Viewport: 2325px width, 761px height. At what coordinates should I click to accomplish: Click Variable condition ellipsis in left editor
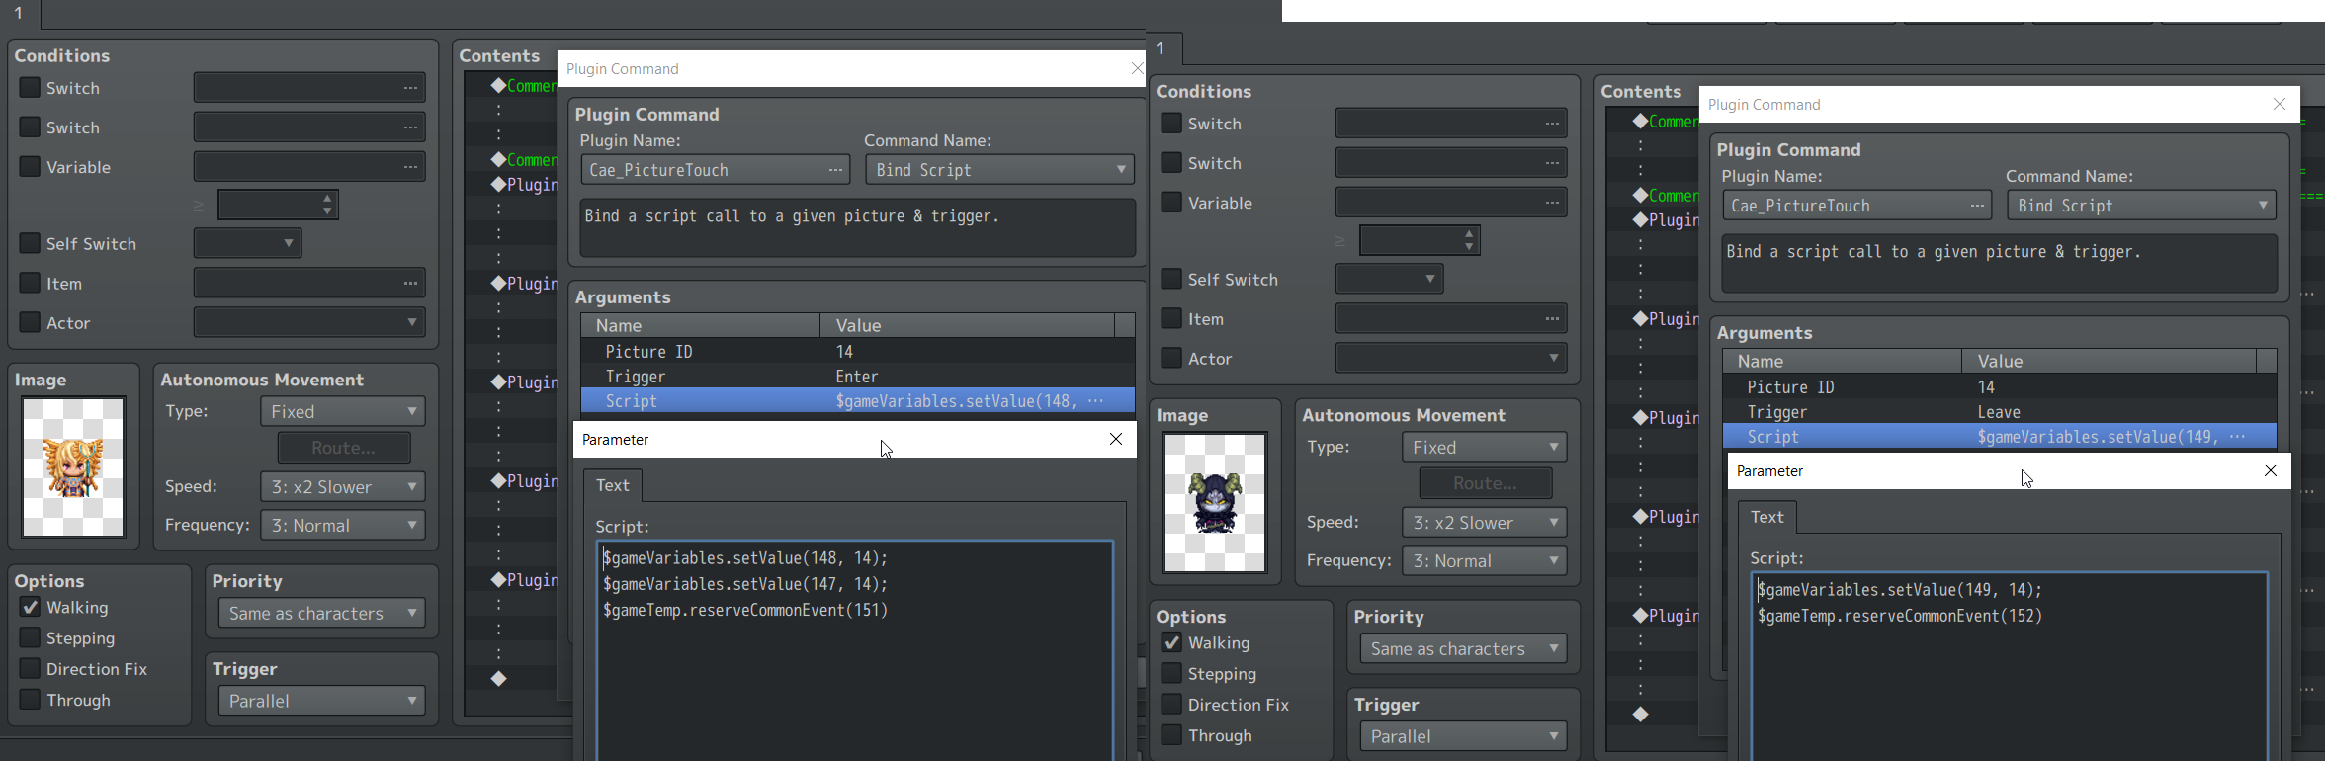pos(410,167)
